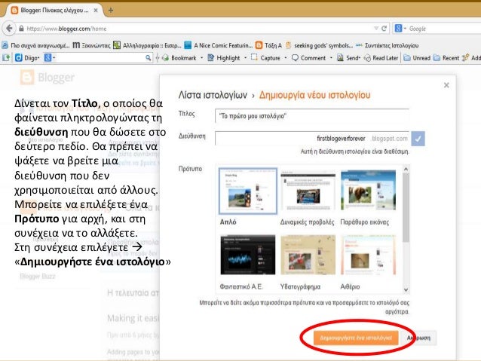Click Send in the Diigo toolbar
This screenshot has width=481, height=361.
[348, 58]
